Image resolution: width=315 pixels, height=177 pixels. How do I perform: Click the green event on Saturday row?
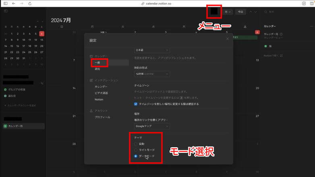click(x=245, y=37)
